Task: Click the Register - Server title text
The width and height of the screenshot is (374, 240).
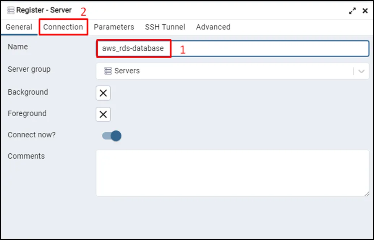Action: [44, 10]
